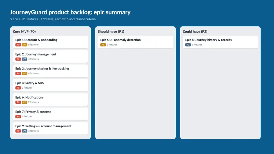Select the Epic 4: Safety & SOS card
Viewport: 274px width, 154px height.
point(50,85)
